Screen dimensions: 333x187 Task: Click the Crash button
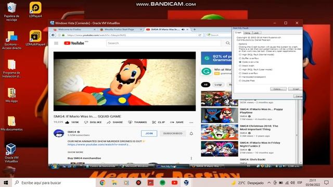tap(296, 89)
